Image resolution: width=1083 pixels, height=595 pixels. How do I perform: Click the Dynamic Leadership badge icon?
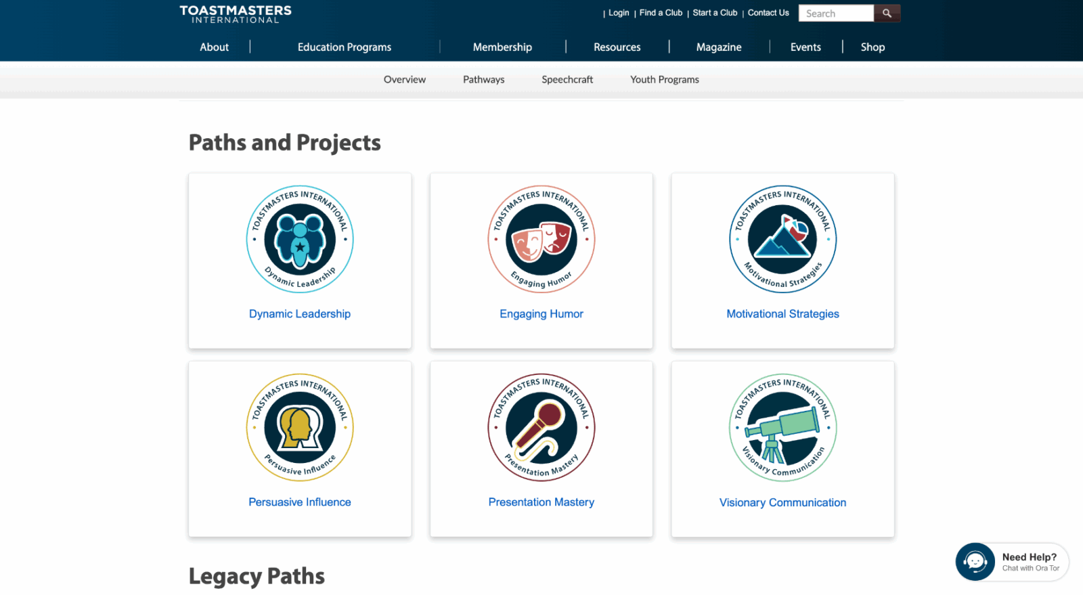[x=300, y=239]
